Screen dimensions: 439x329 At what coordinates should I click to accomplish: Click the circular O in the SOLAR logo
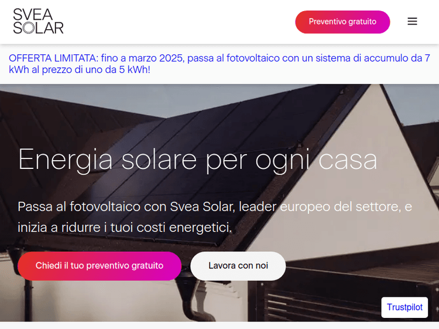click(29, 28)
